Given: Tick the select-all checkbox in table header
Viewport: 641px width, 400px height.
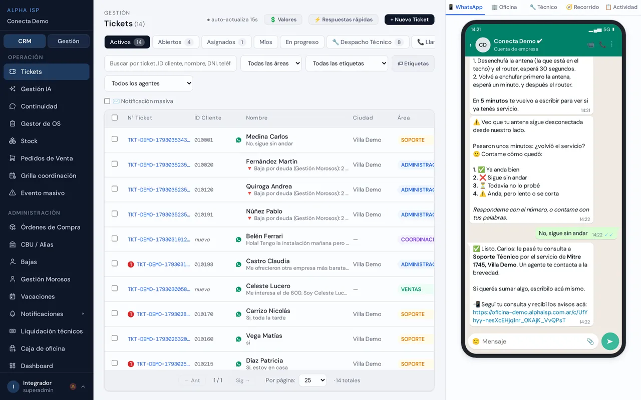Looking at the screenshot, I should coord(115,117).
